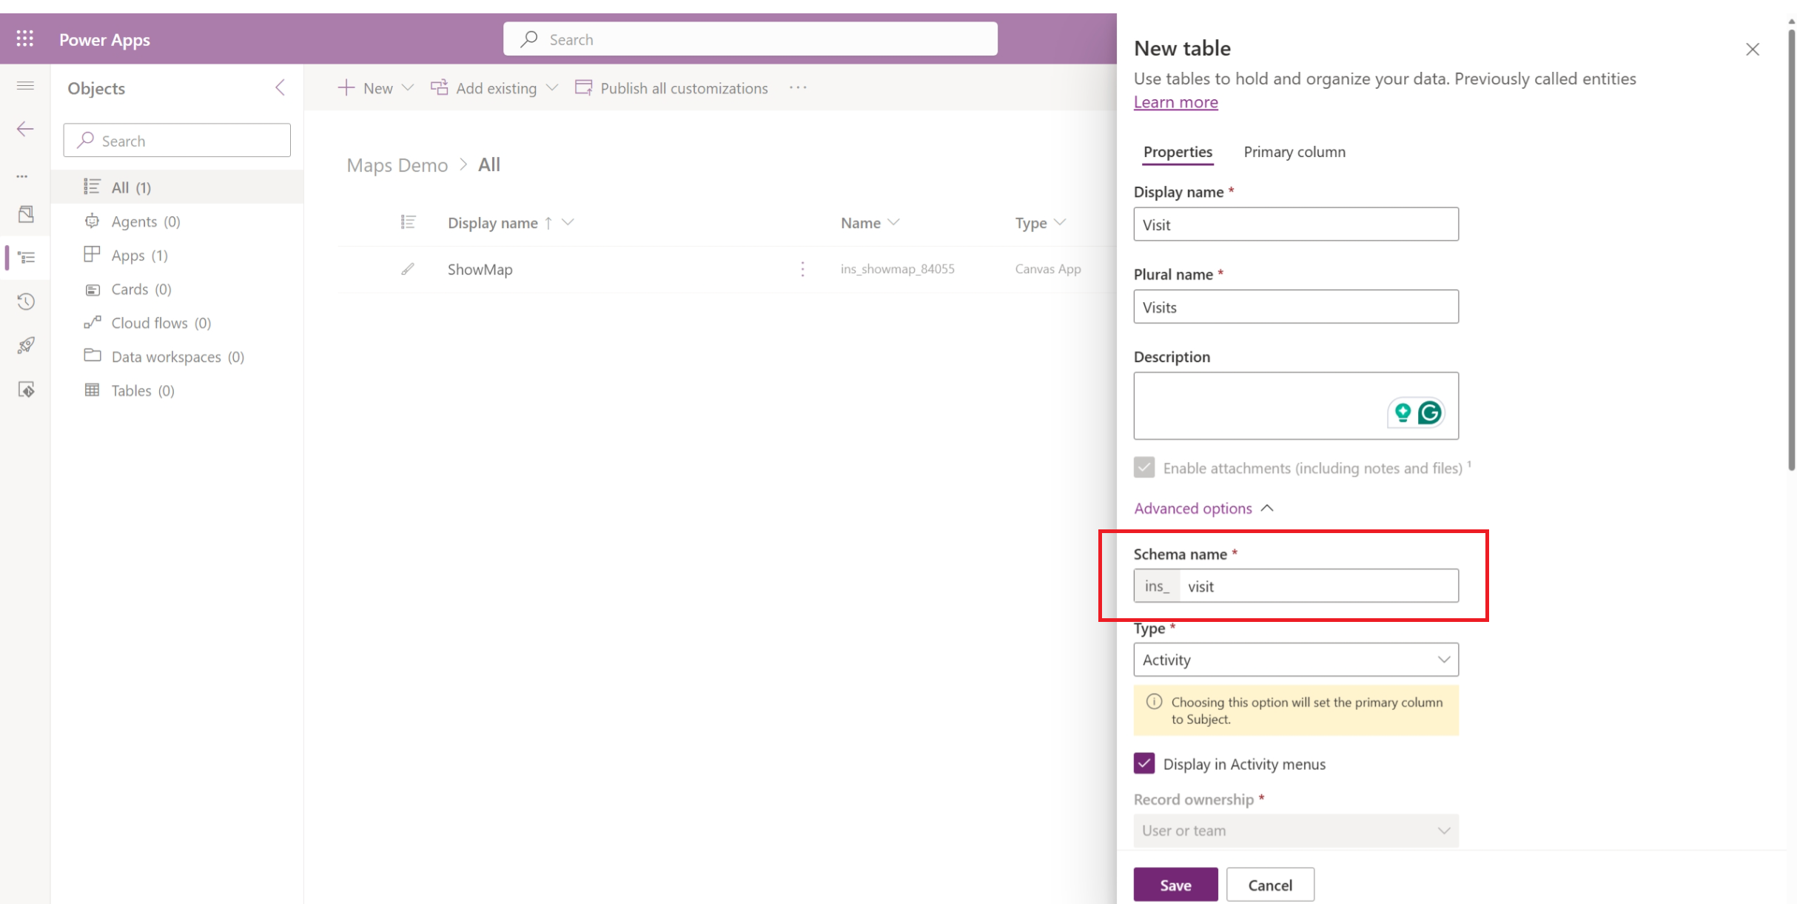Select Cloud flows (0) in Objects tree
This screenshot has height=904, width=1797.
[x=177, y=323]
